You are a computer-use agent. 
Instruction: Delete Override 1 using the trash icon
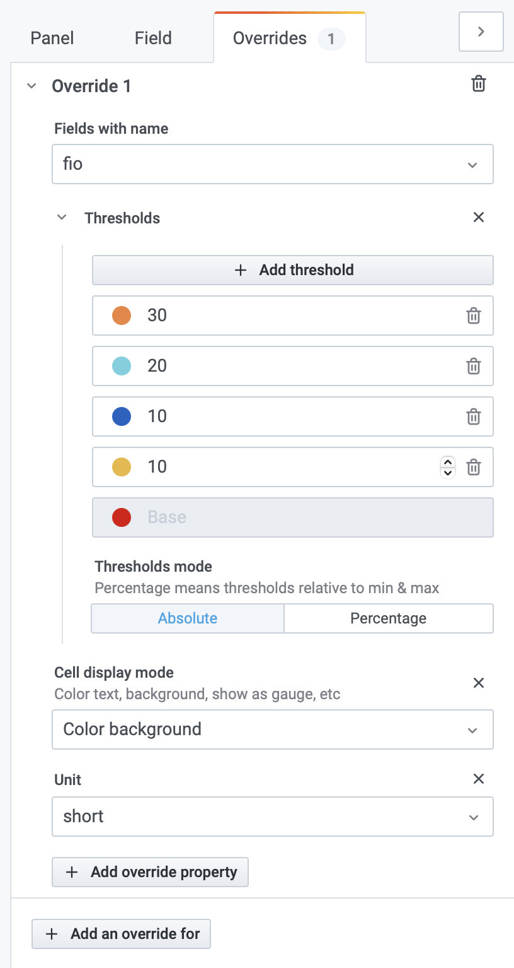pyautogui.click(x=478, y=83)
